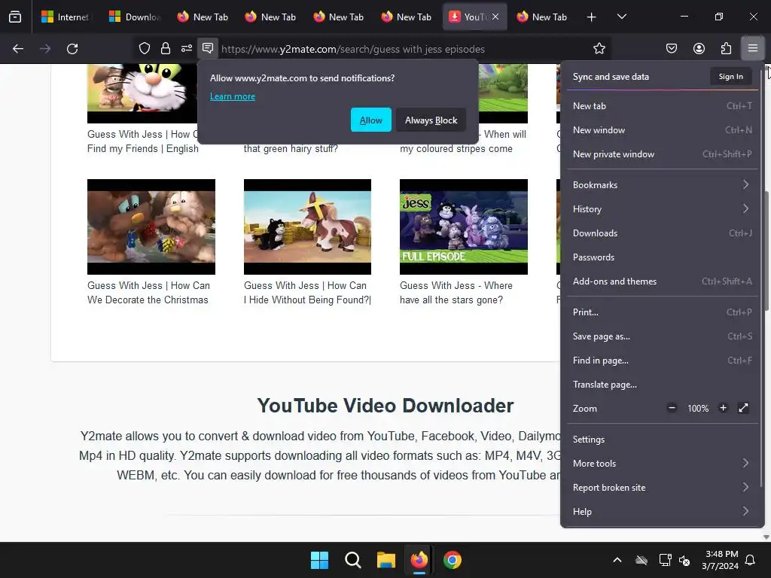The width and height of the screenshot is (771, 578).
Task: Open the Learn more link
Action: 233,96
